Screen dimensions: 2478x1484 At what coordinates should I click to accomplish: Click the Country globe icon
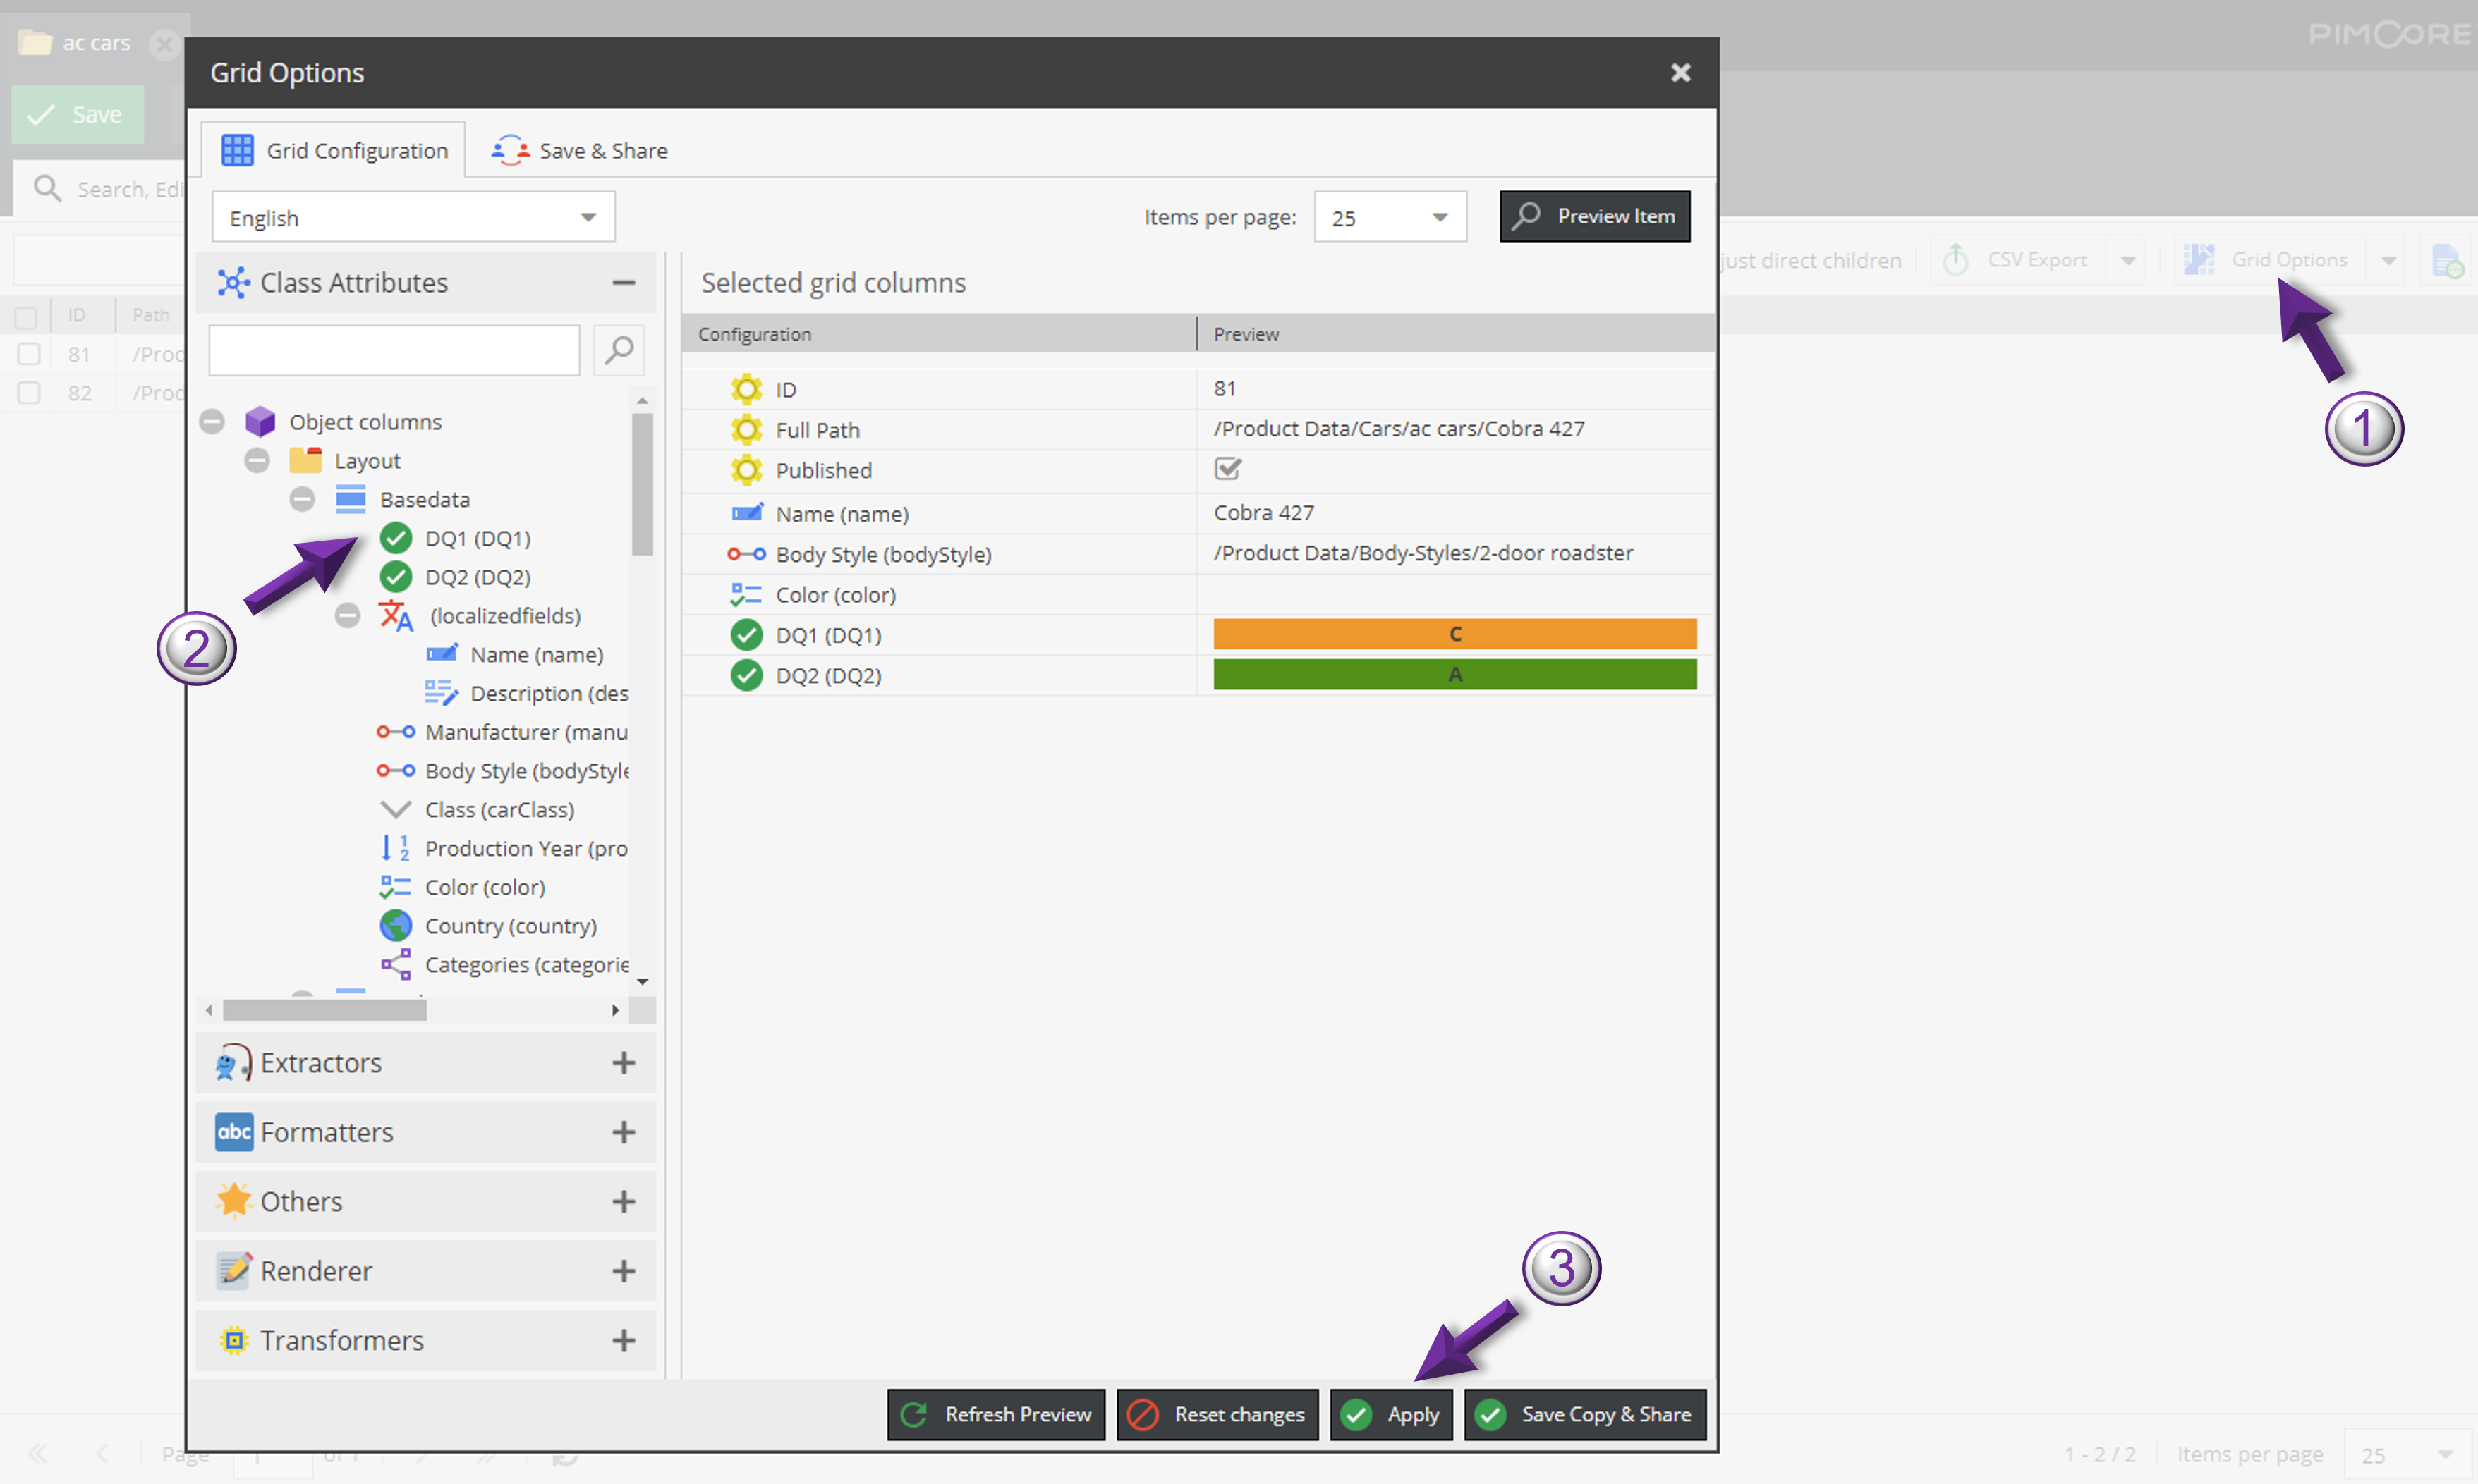pos(396,926)
